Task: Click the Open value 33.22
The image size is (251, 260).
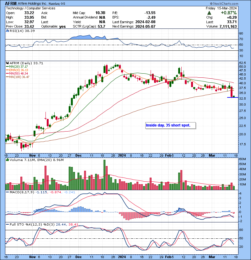Action: point(29,13)
